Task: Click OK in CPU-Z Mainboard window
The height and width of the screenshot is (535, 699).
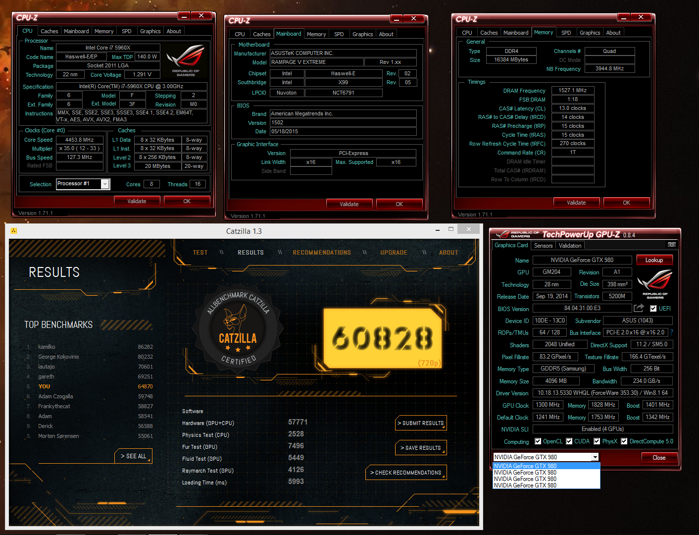Action: [399, 204]
